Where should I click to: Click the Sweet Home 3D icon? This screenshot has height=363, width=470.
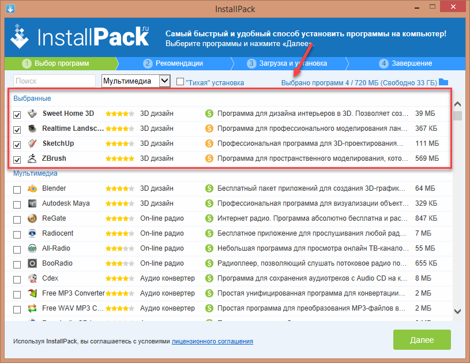click(x=33, y=114)
